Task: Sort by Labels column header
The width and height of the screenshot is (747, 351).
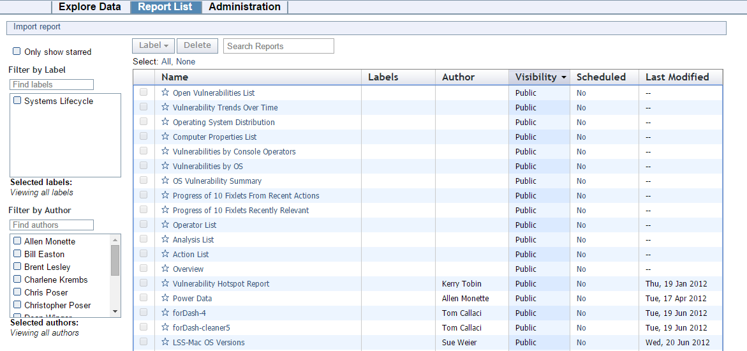Action: point(398,77)
